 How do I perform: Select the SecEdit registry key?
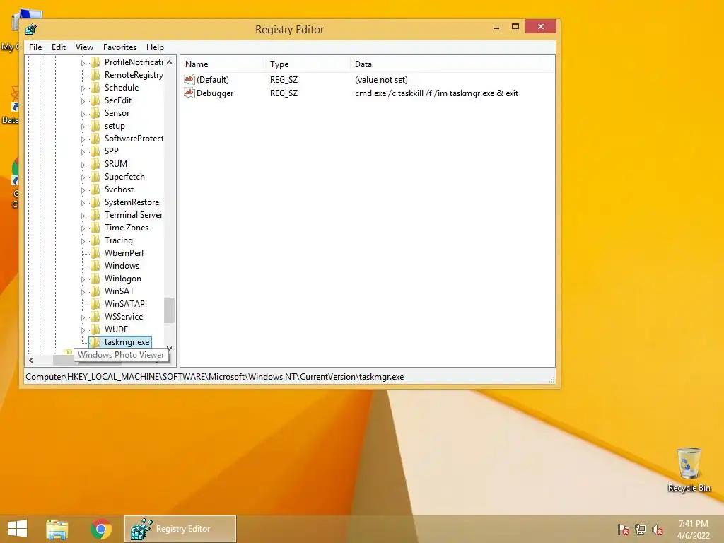click(x=118, y=100)
